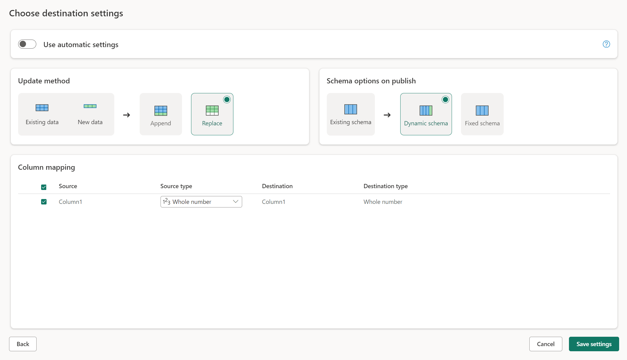Select Whole number from source type options
This screenshot has width=627, height=360.
click(x=201, y=201)
